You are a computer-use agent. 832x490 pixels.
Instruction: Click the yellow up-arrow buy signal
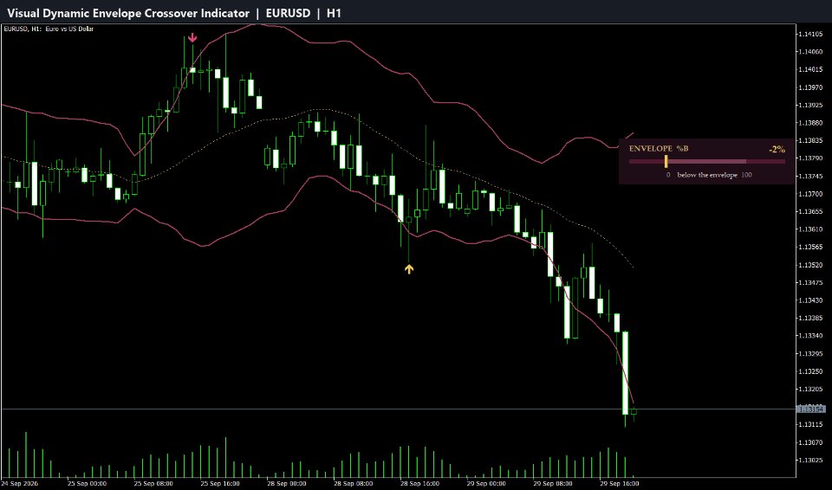[x=408, y=269]
